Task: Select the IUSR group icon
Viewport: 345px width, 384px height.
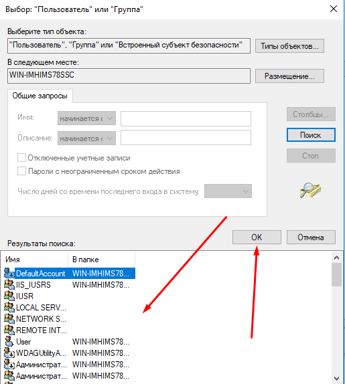Action: pos(9,296)
